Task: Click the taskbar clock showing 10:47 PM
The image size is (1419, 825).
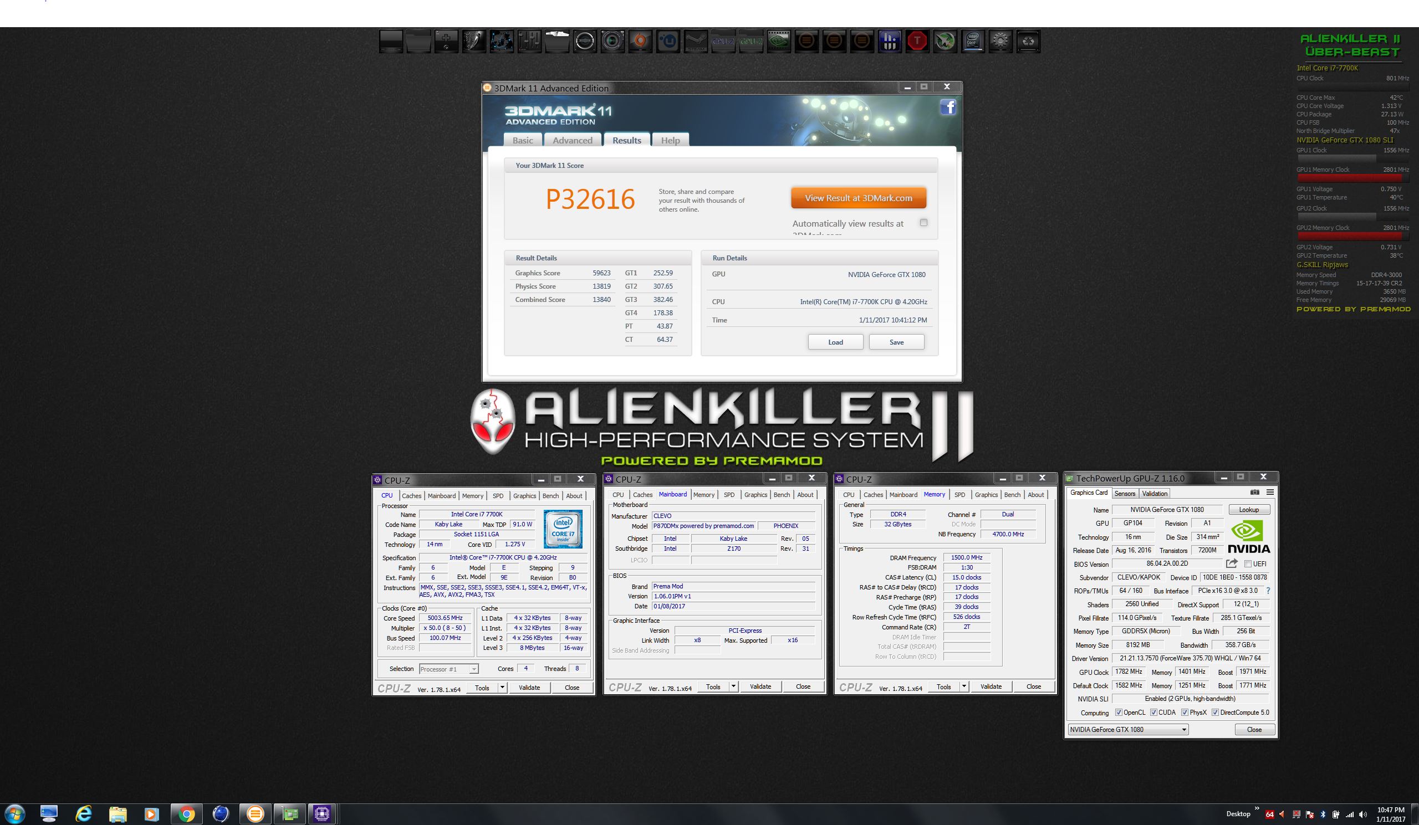Action: (1390, 814)
